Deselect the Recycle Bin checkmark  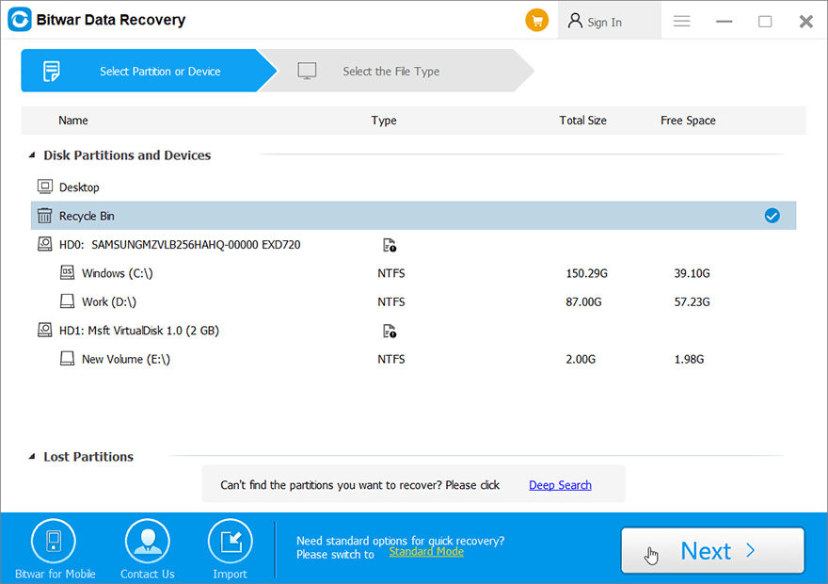pyautogui.click(x=772, y=215)
